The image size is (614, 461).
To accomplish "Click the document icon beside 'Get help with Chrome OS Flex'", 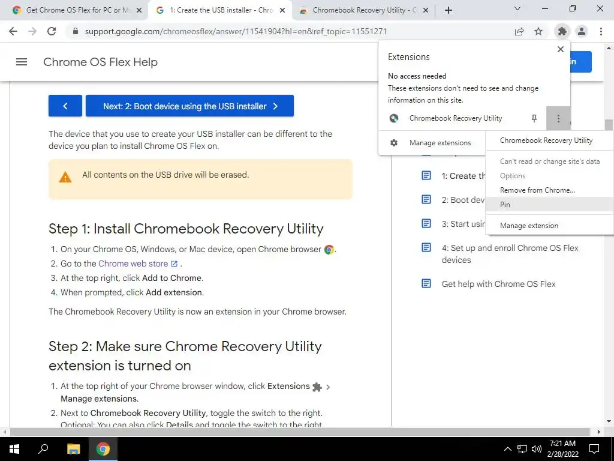I will point(426,283).
